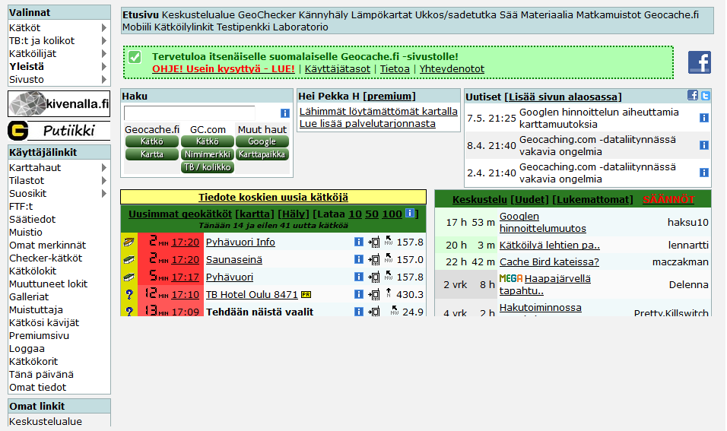Click the green checkmark in welcome banner
Image resolution: width=727 pixels, height=431 pixels.
pos(135,57)
